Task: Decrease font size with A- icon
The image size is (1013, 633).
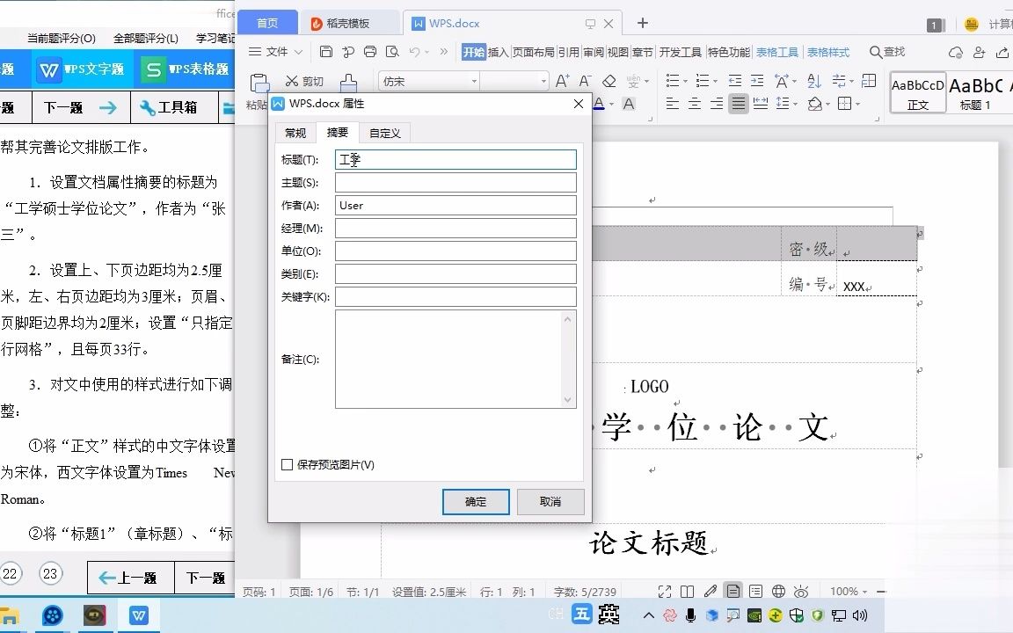Action: pos(586,81)
